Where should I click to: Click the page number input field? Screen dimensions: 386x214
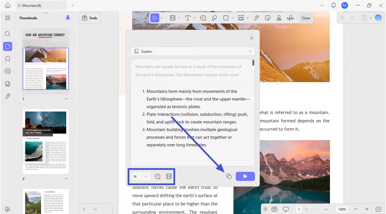click(299, 209)
